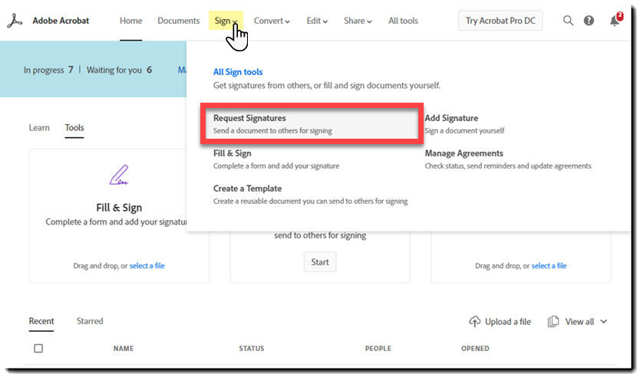This screenshot has height=374, width=637.
Task: Tick the select-all checkbox in table header
Action: [38, 348]
